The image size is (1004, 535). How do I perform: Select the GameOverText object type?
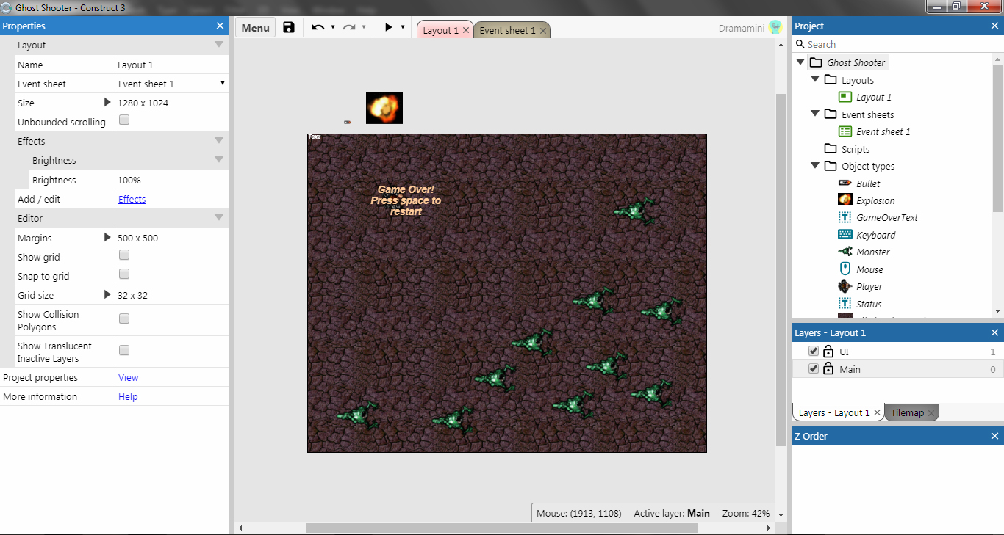point(886,217)
